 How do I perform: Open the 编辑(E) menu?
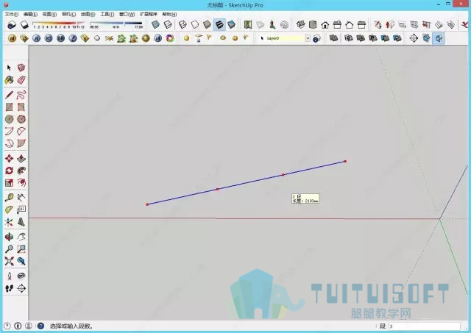[30, 14]
